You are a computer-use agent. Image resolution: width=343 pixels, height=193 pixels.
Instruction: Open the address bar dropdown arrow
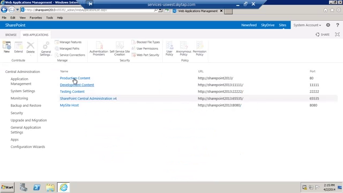coord(160,10)
